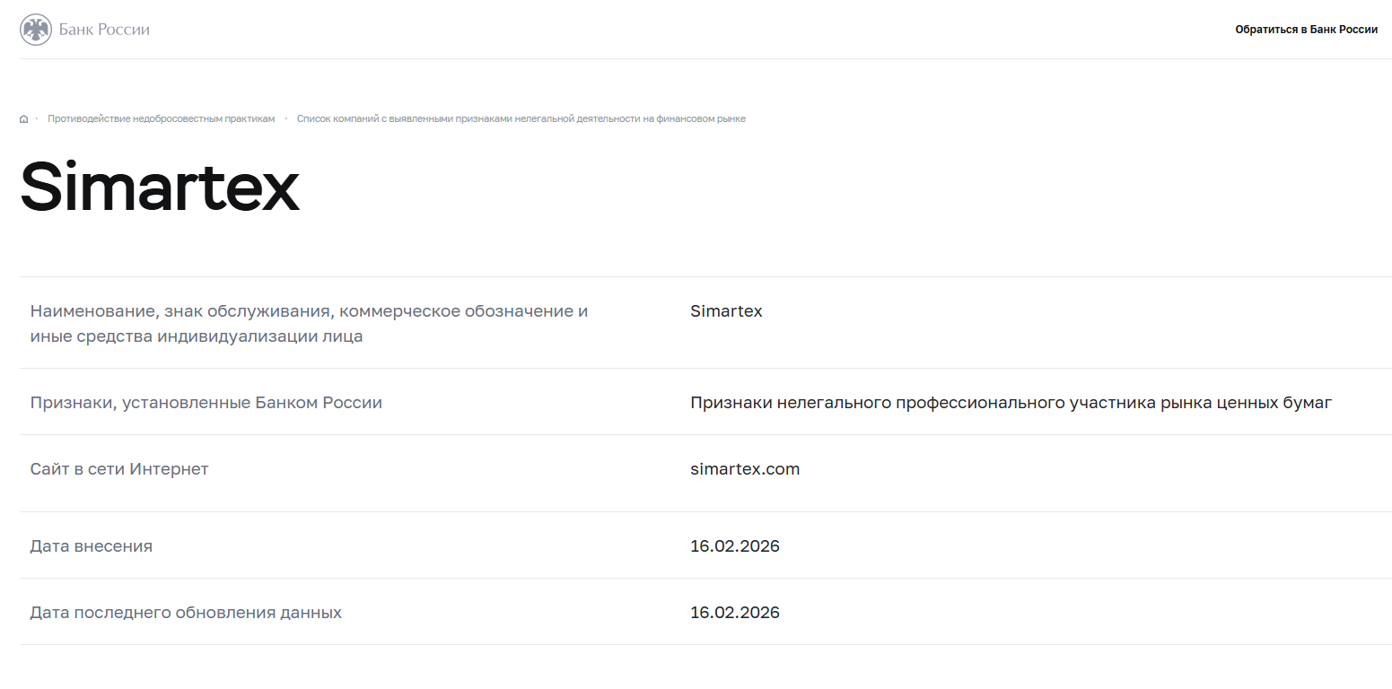Image resolution: width=1392 pixels, height=689 pixels.
Task: Click the date next to 'Дата внесения'
Action: click(735, 546)
